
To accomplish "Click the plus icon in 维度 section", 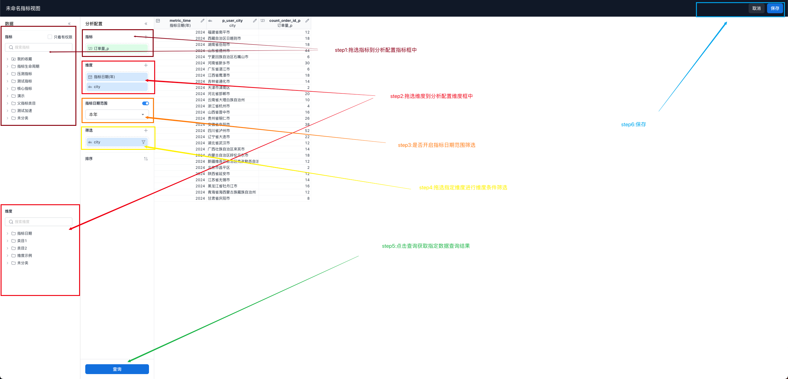I will [x=146, y=65].
